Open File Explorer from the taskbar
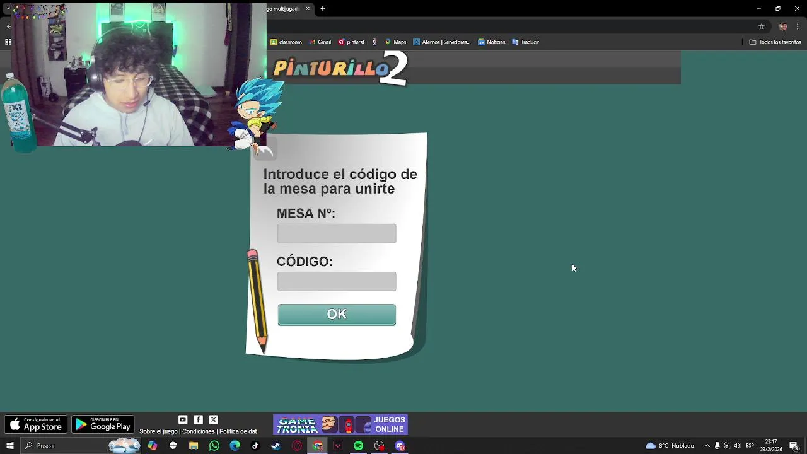Image resolution: width=807 pixels, height=454 pixels. [x=194, y=446]
